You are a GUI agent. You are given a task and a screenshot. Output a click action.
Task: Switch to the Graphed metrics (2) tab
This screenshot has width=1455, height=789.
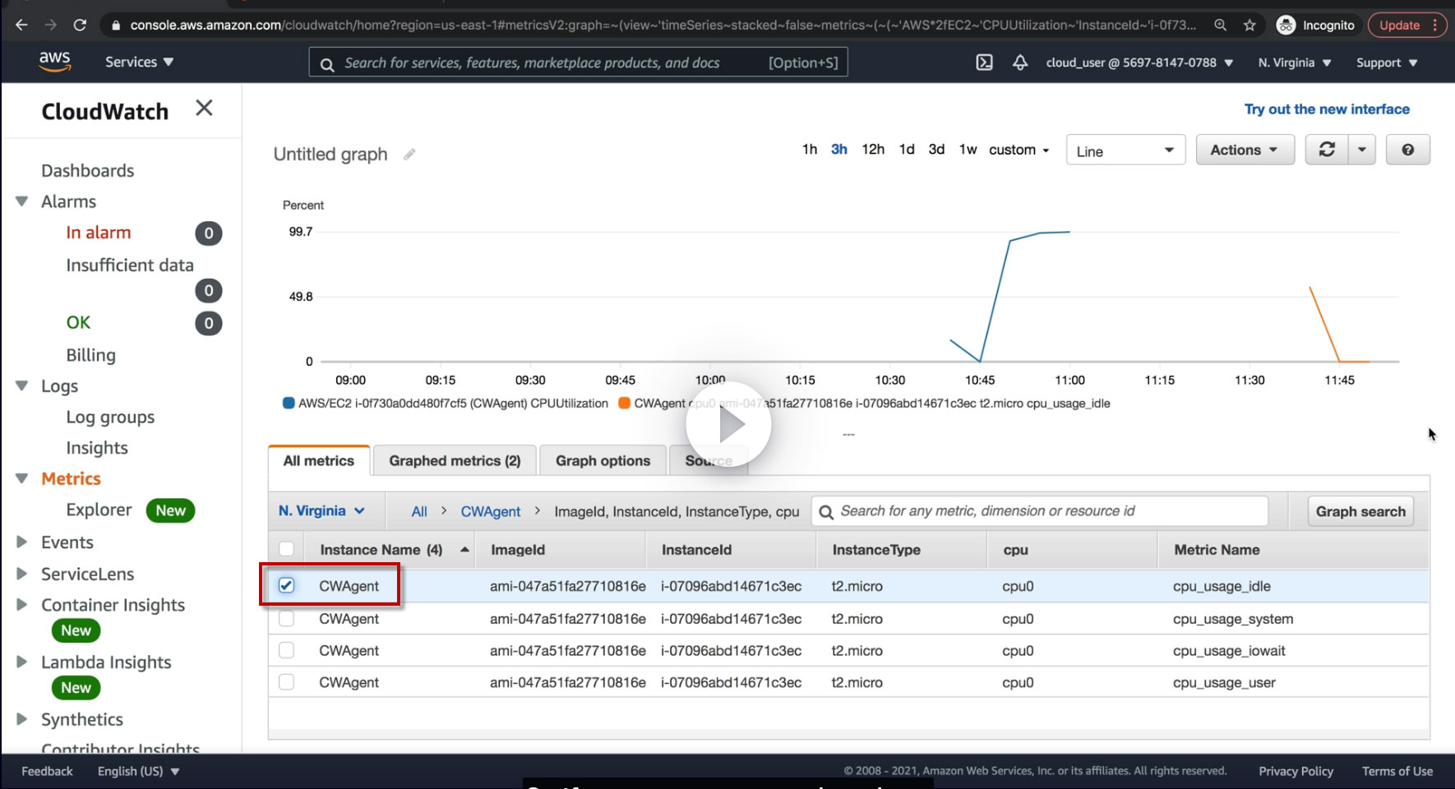tap(455, 461)
